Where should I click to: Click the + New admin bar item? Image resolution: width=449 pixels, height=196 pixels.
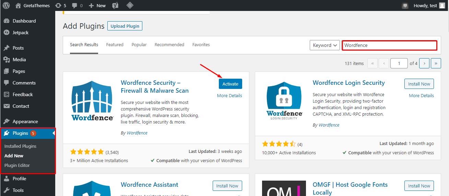click(97, 5)
